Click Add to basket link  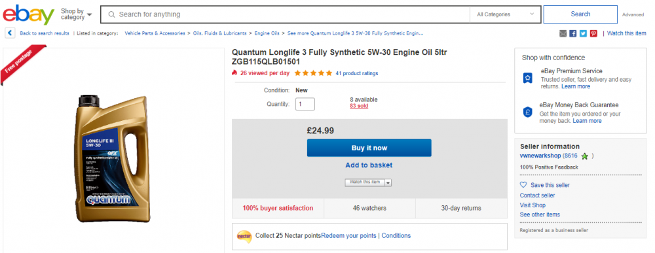369,165
